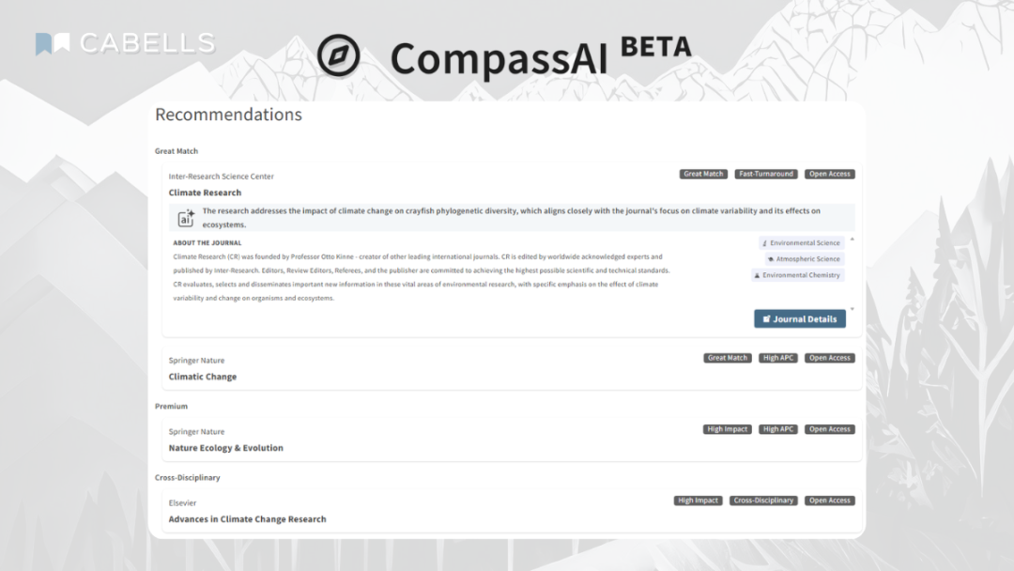
Task: Open the Journal Details button
Action: pos(800,319)
